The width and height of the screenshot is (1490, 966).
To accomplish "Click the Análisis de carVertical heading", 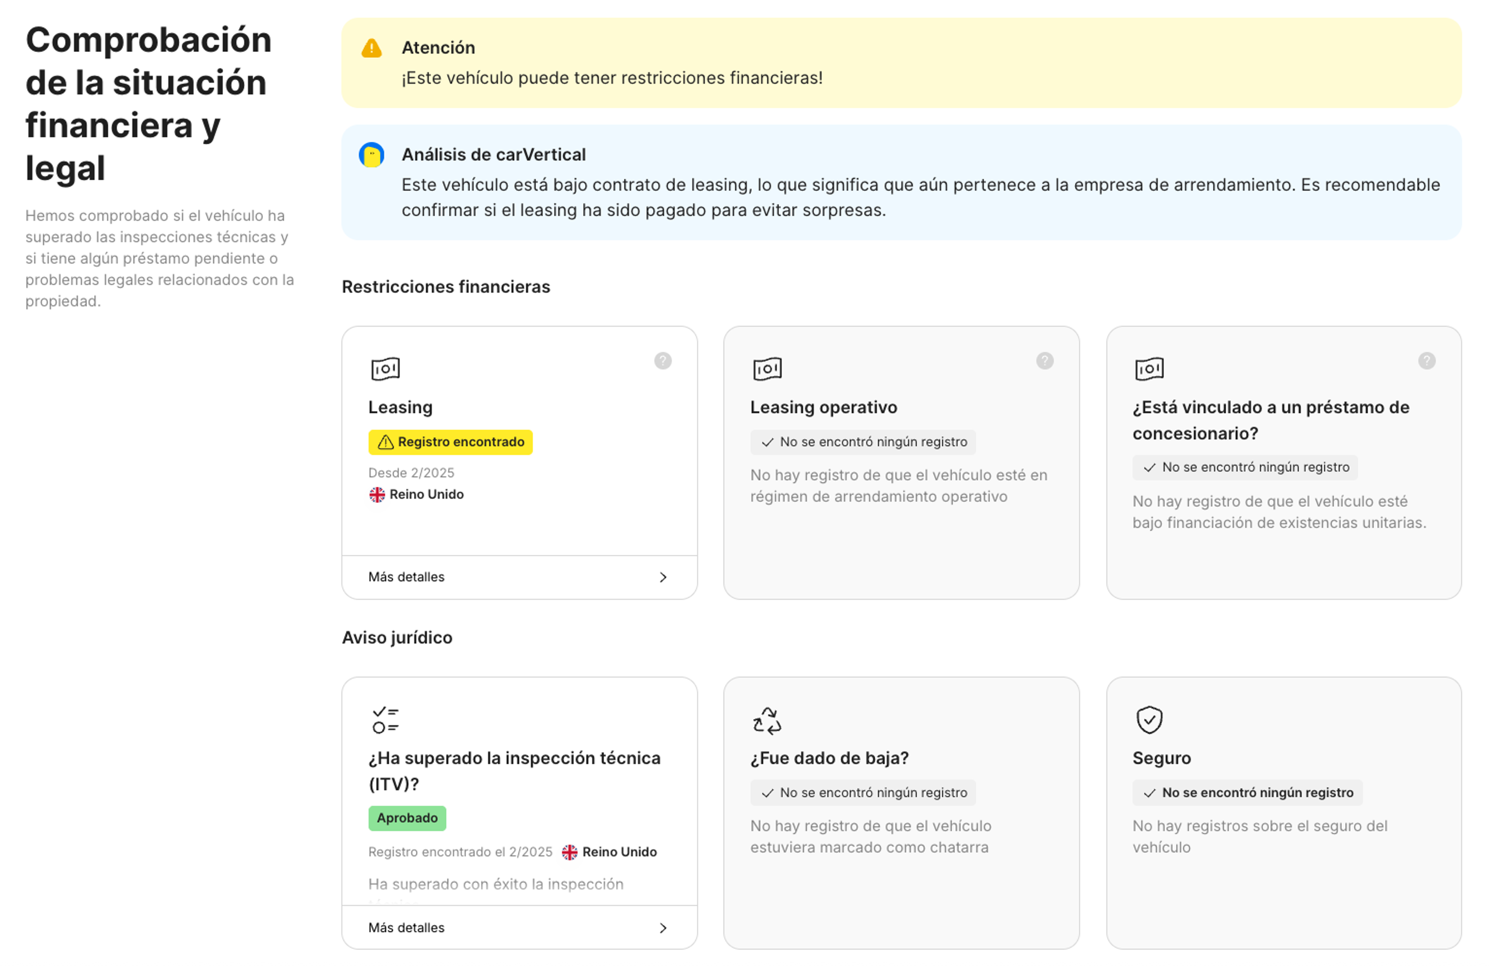I will point(494,155).
